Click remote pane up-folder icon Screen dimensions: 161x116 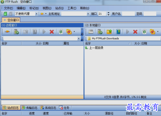point(26,32)
